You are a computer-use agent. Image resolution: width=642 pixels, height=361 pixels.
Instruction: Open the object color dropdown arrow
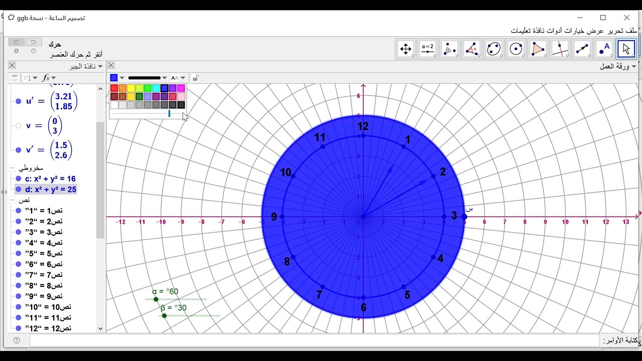coord(122,78)
